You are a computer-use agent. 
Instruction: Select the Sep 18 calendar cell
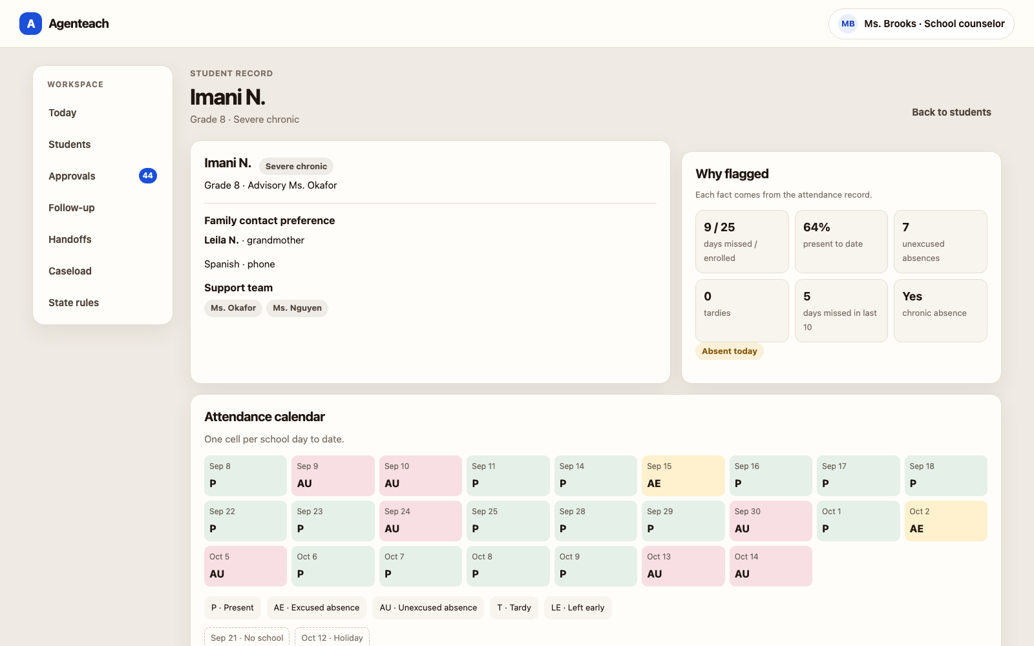coord(946,476)
